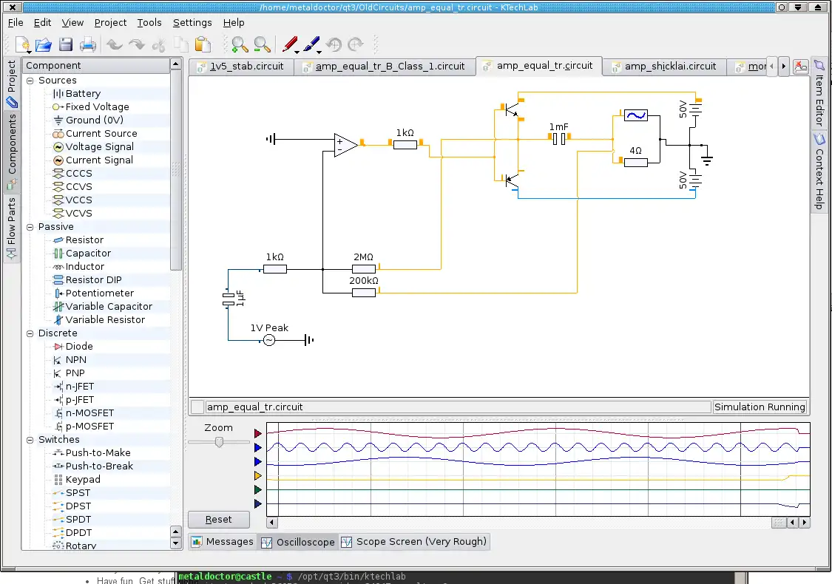Save the circuit with the floppy icon
This screenshot has height=584, width=832.
(x=66, y=45)
